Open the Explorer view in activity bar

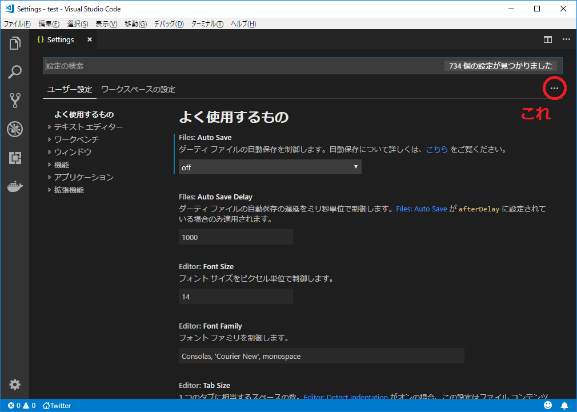click(15, 43)
